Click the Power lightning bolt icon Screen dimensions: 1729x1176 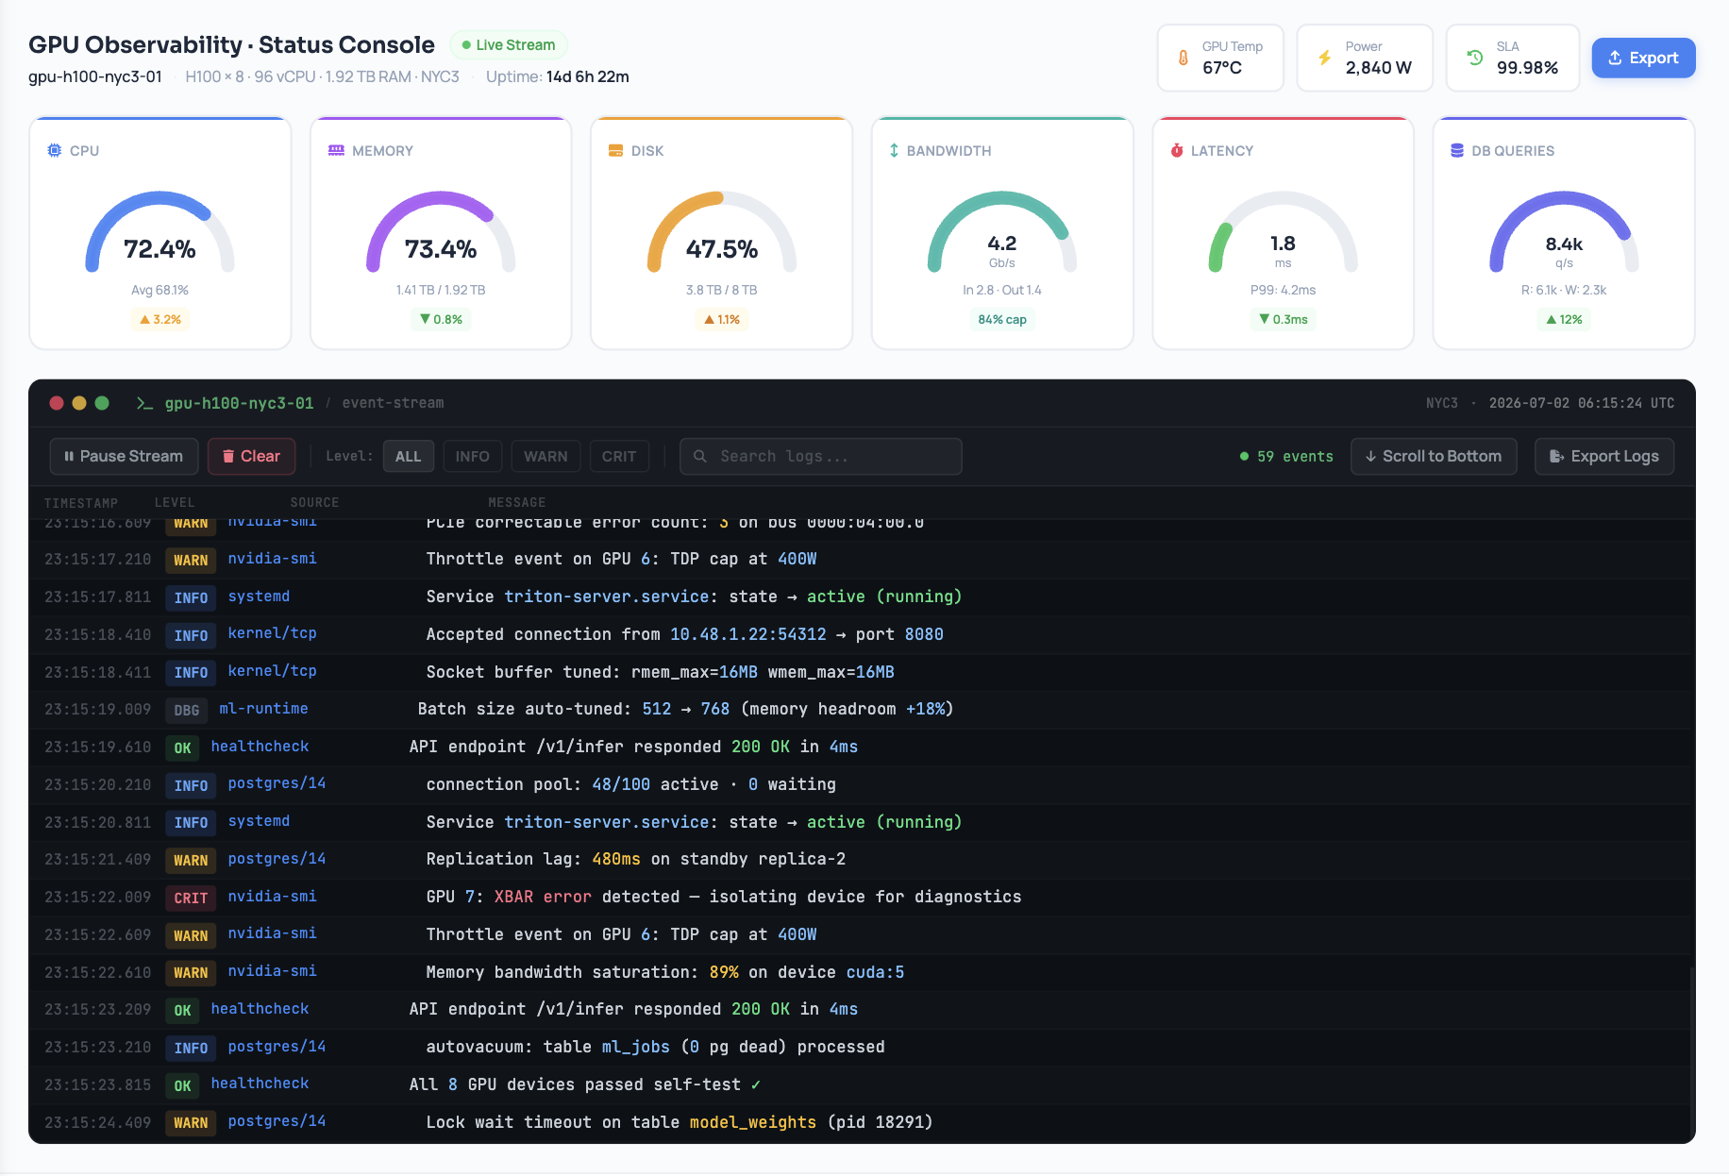(x=1325, y=58)
